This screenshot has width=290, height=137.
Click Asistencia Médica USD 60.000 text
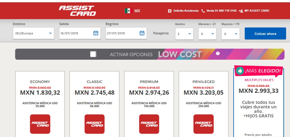point(94,104)
